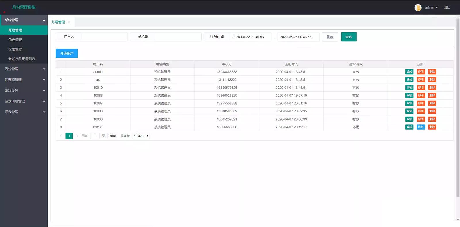Click the admin user avatar icon
460x227 pixels.
pyautogui.click(x=418, y=7)
